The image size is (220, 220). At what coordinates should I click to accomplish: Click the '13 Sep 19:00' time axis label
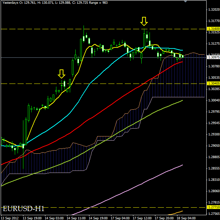point(32,218)
